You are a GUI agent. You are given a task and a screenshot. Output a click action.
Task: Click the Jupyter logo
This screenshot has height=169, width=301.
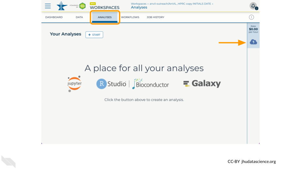pos(75,84)
